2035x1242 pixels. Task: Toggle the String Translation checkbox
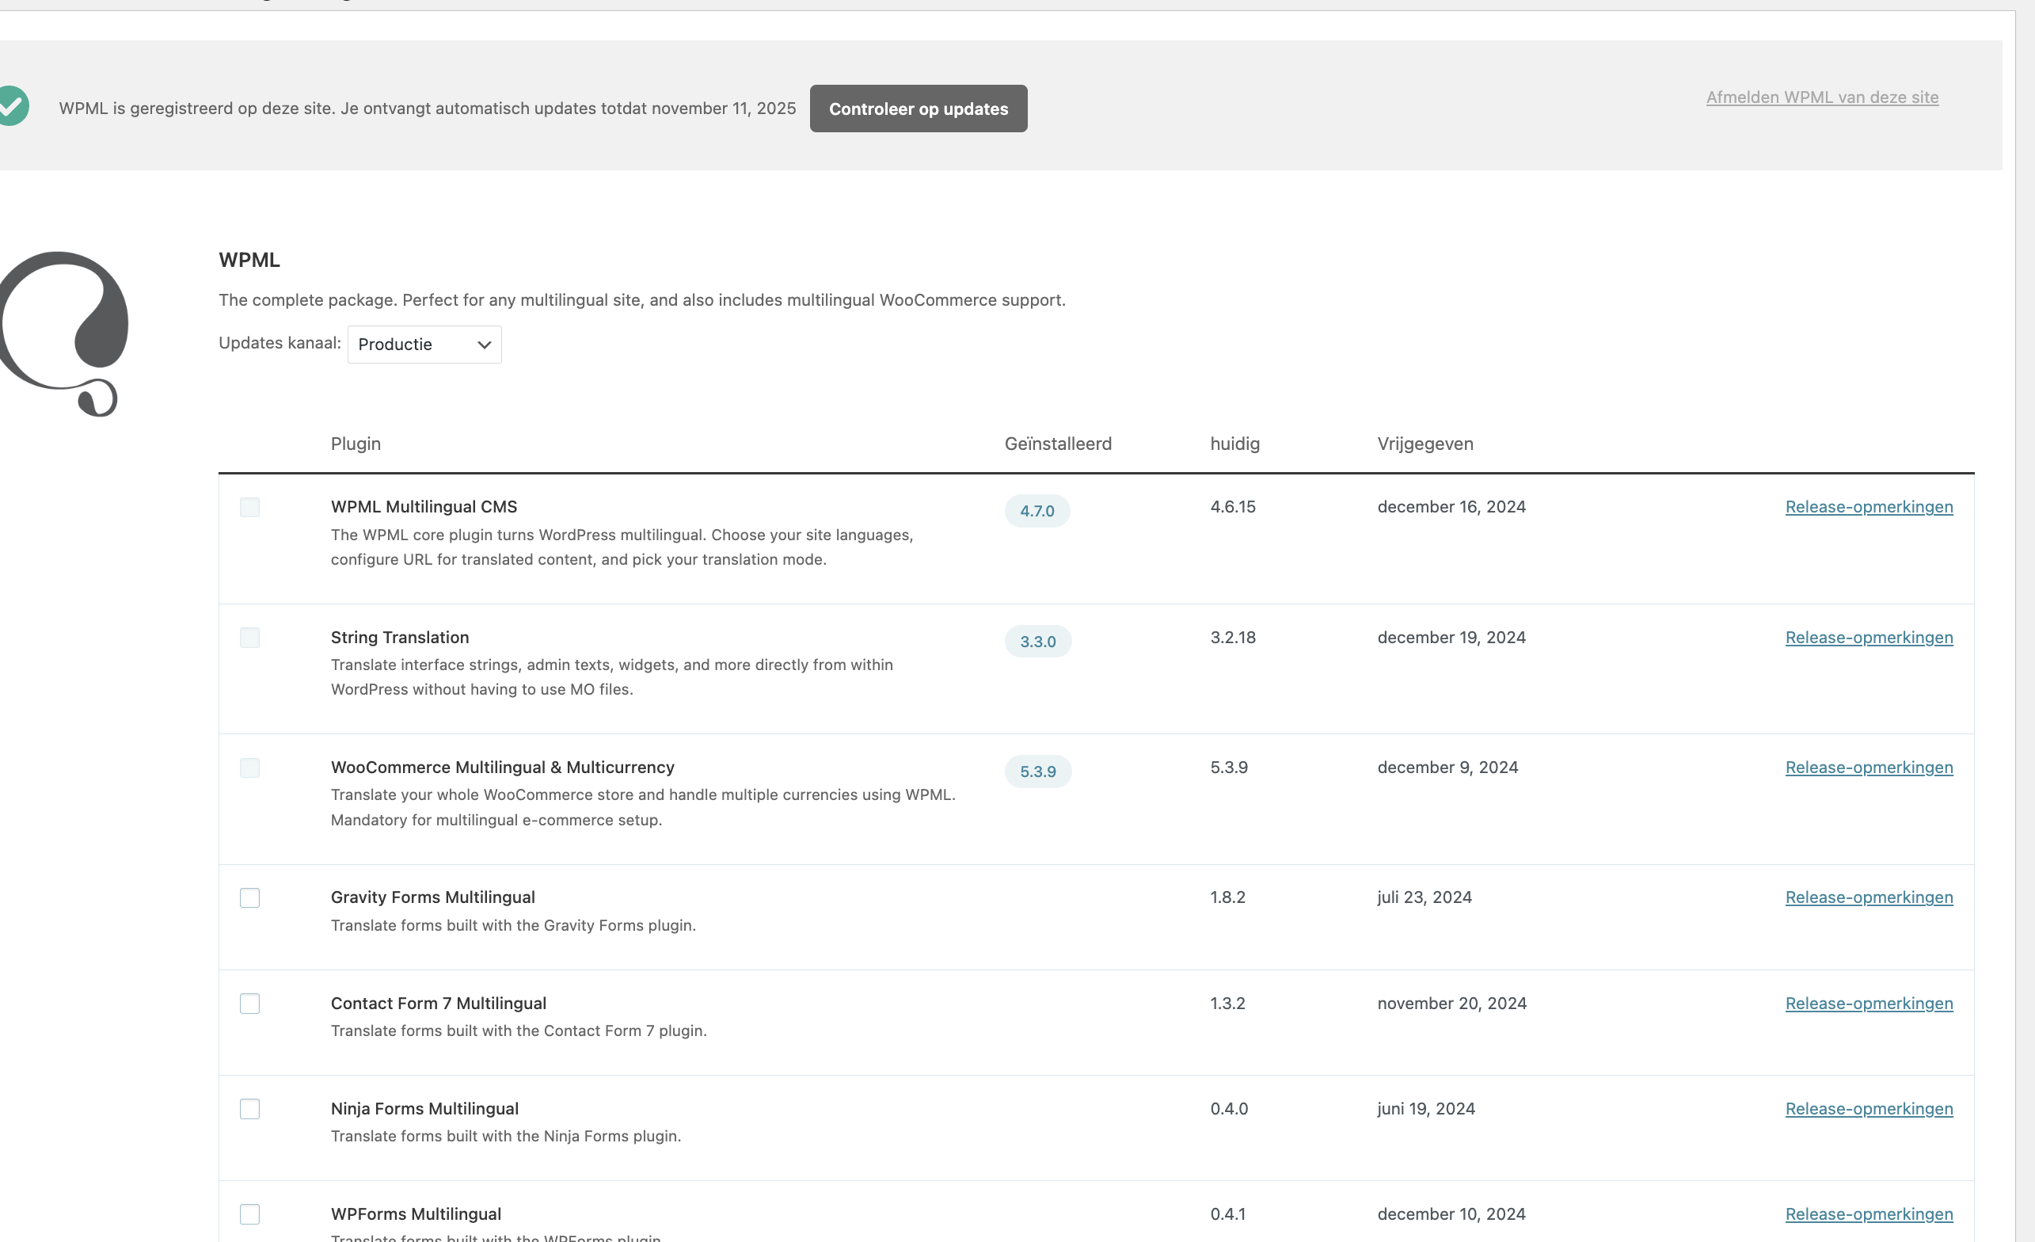click(x=249, y=638)
